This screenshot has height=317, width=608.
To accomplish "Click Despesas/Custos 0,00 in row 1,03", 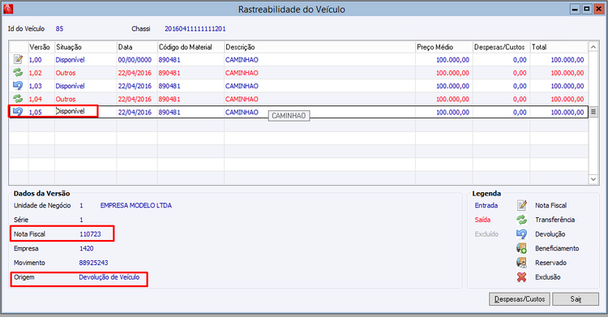I will 520,86.
